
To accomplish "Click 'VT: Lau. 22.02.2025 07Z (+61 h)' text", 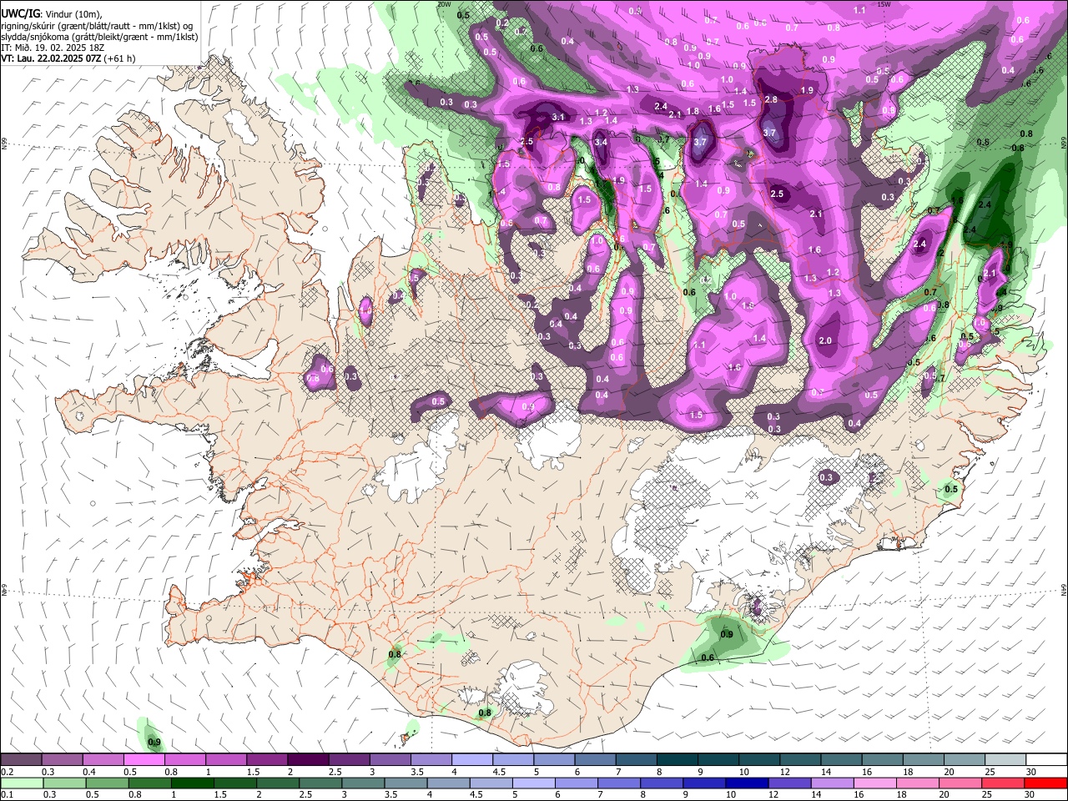I will coord(68,58).
